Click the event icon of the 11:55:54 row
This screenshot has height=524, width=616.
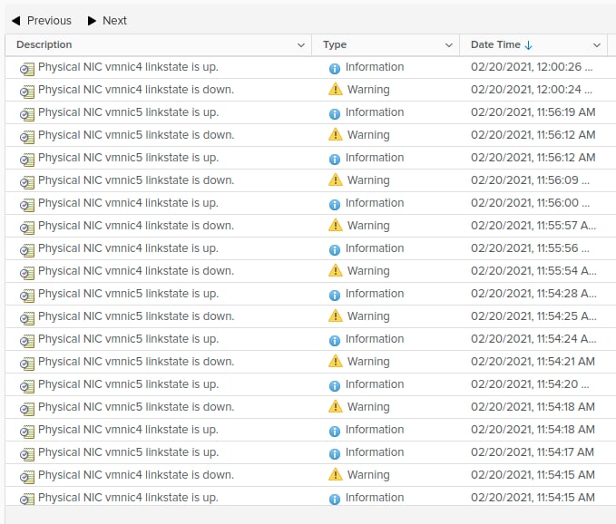(x=27, y=273)
